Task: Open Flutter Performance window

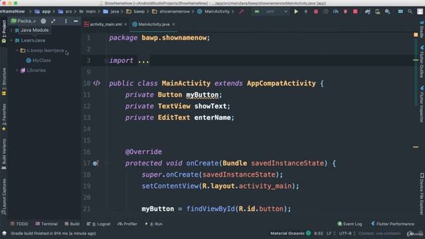Action: (392, 224)
